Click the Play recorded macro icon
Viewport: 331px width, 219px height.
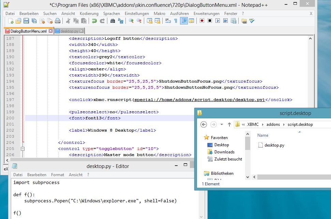pyautogui.click(x=217, y=21)
